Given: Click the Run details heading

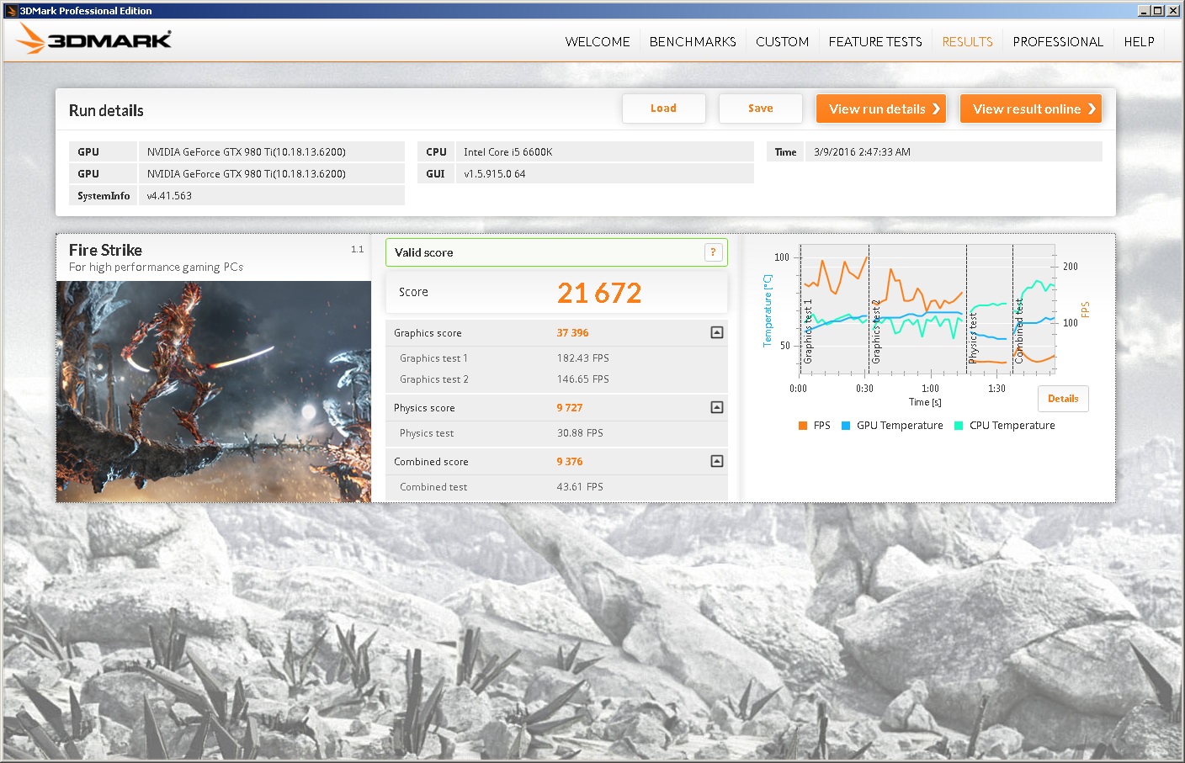Looking at the screenshot, I should click(x=106, y=111).
